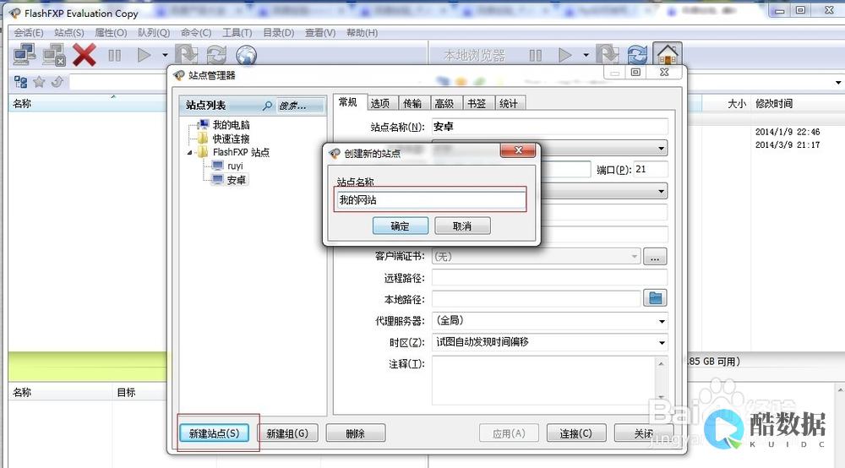The height and width of the screenshot is (468, 845).
Task: Click the 应用(A) button
Action: click(509, 433)
